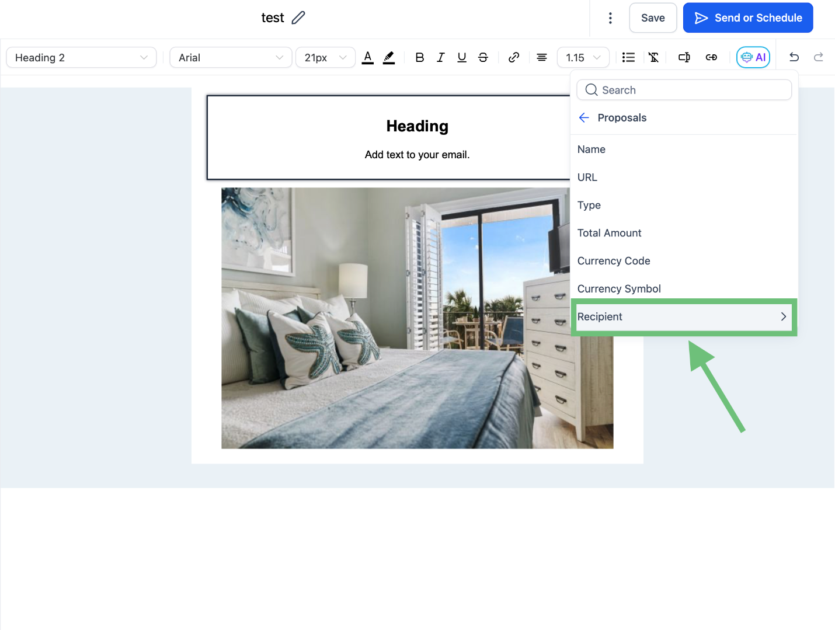
Task: Select the Total Amount merge field
Action: pyautogui.click(x=684, y=233)
